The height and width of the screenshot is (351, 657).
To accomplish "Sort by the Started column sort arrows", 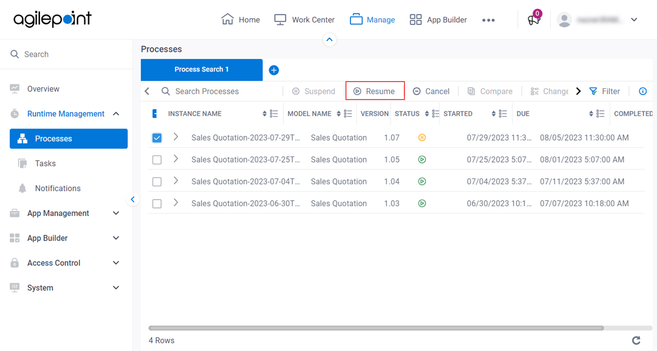I will pos(494,114).
